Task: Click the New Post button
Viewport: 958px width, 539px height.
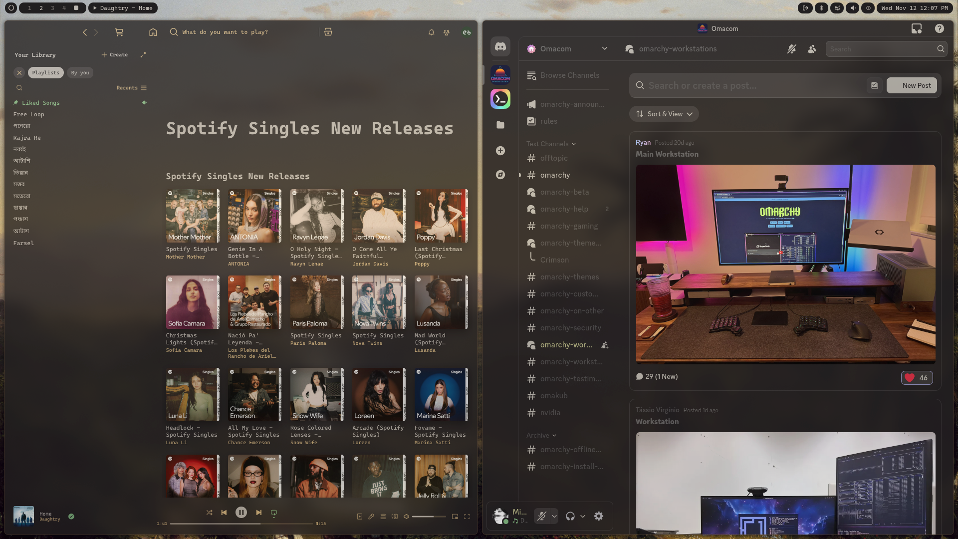Action: (x=912, y=85)
